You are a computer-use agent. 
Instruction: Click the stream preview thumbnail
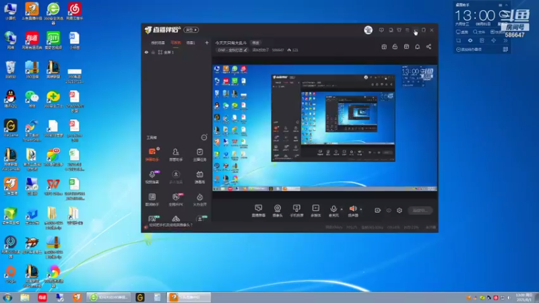point(325,128)
